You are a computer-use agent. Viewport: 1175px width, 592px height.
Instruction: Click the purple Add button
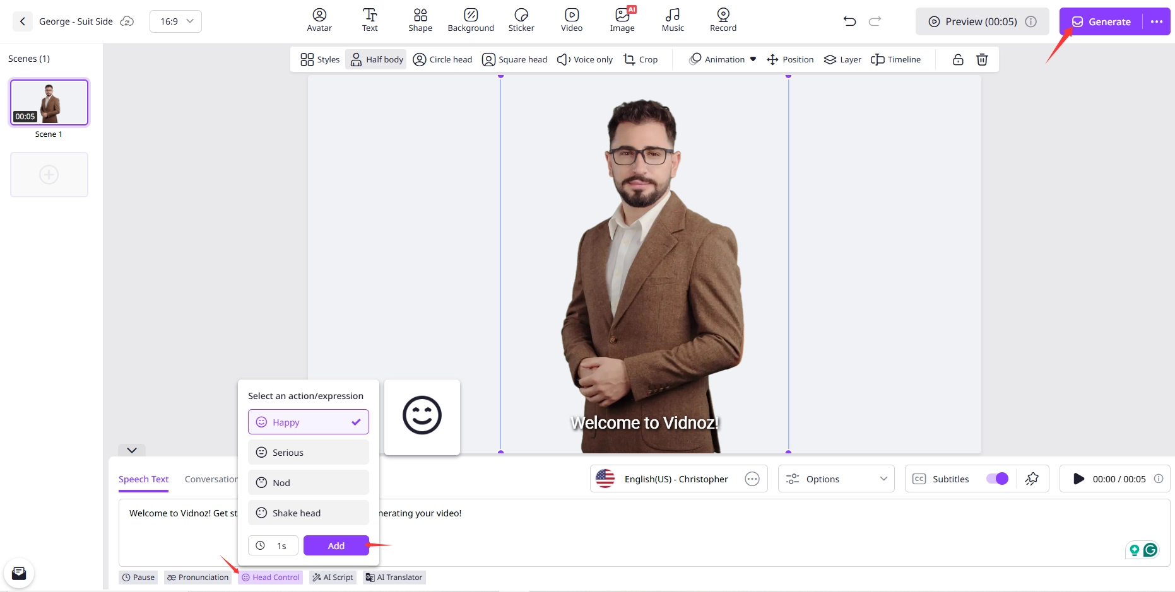(336, 546)
